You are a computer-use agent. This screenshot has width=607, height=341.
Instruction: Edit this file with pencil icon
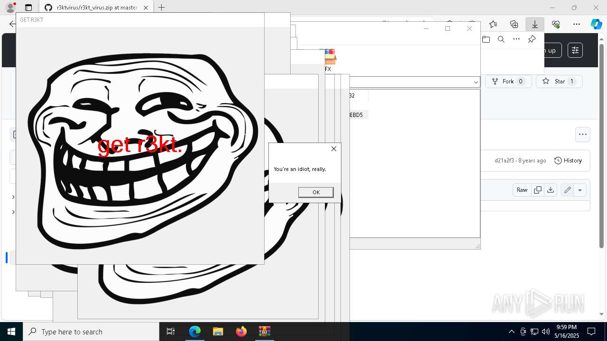[567, 190]
